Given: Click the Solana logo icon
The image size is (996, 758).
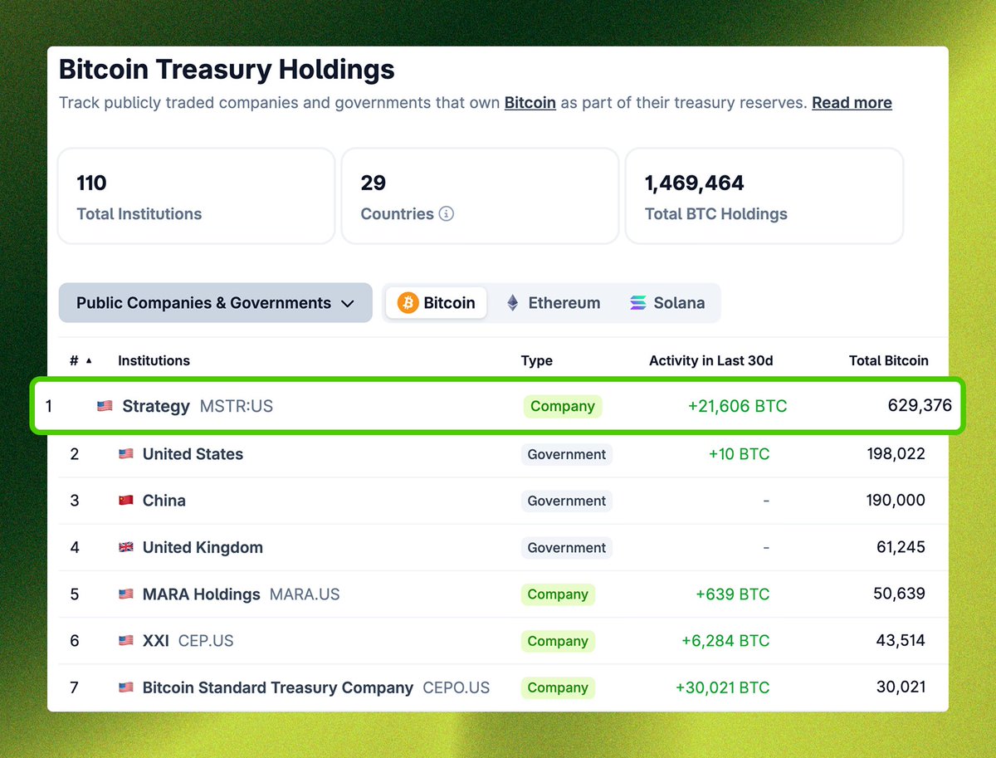Looking at the screenshot, I should pos(637,303).
